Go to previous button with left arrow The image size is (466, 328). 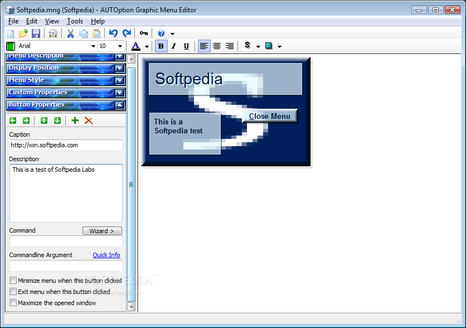pos(13,120)
